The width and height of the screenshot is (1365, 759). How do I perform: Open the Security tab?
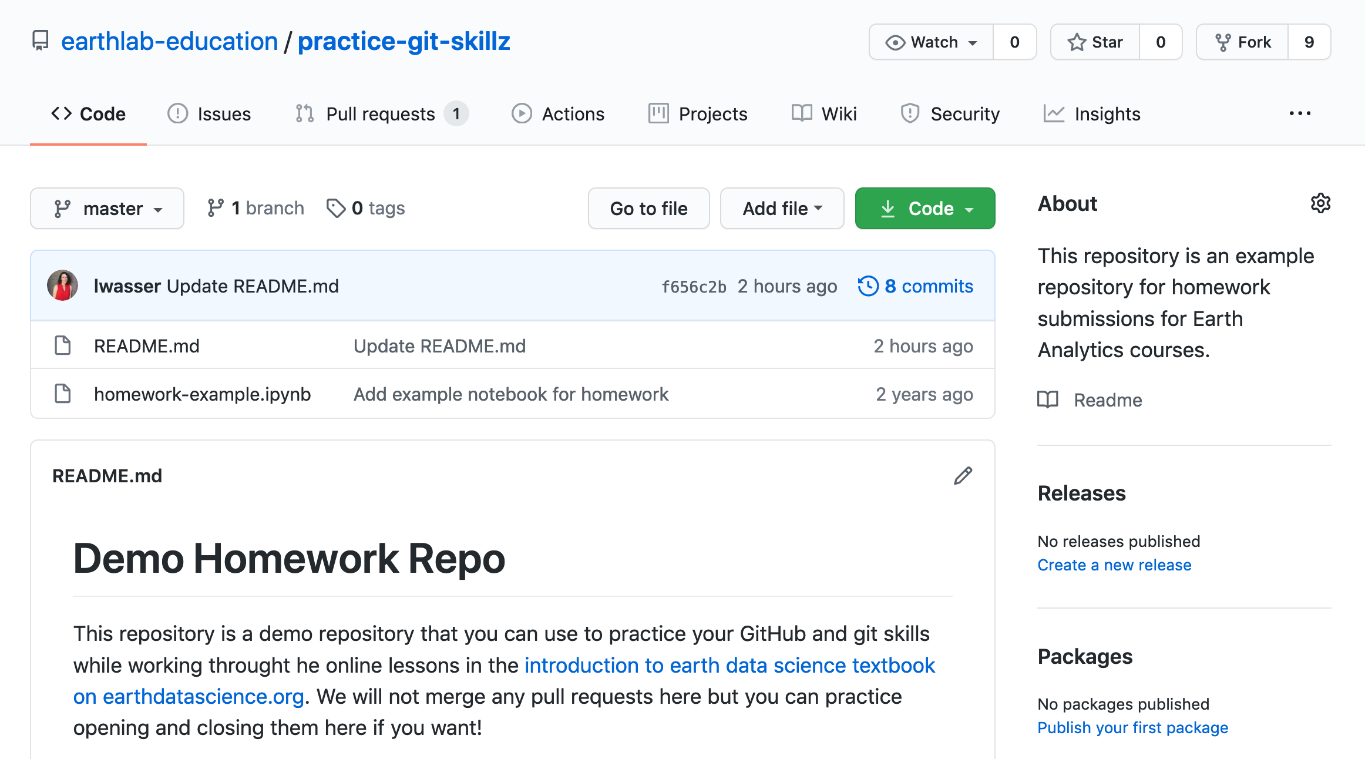[x=950, y=114]
